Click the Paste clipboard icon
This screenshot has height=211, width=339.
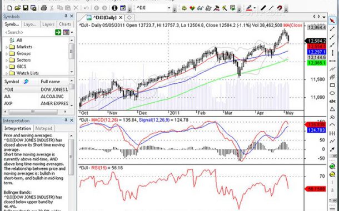coord(68,8)
